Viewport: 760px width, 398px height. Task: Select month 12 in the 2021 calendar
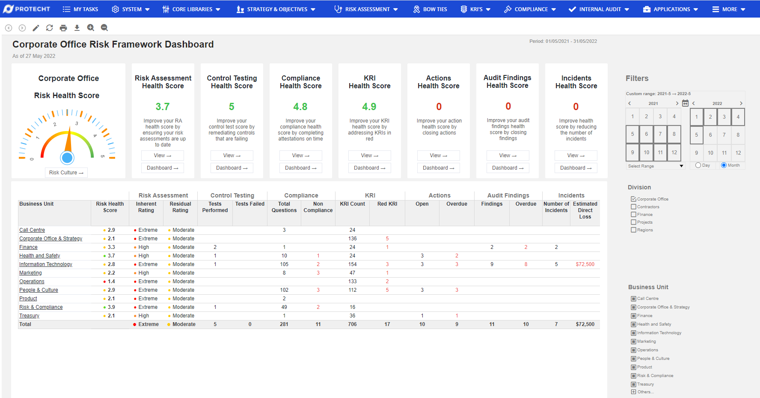(674, 152)
